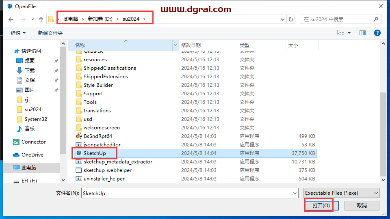Go back using the left arrow
Screen dimensions: 390x219
[11, 19]
